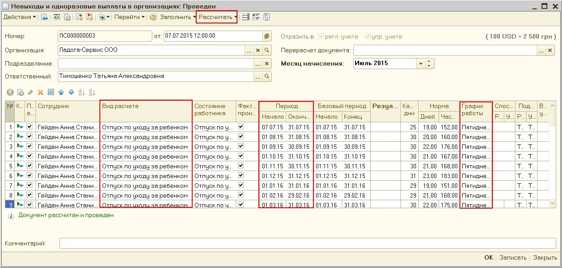The width and height of the screenshot is (562, 268).
Task: Select the hours norm cell 183,00
Action: click(x=449, y=176)
